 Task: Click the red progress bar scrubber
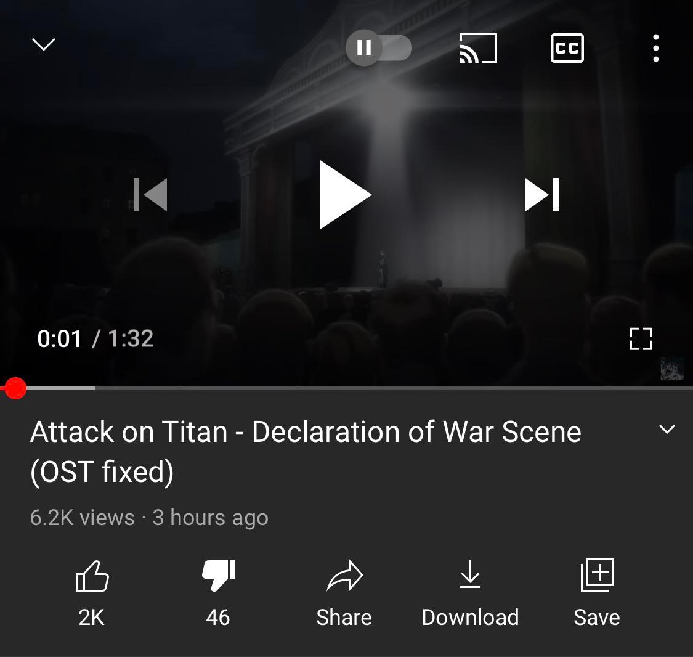coord(15,388)
